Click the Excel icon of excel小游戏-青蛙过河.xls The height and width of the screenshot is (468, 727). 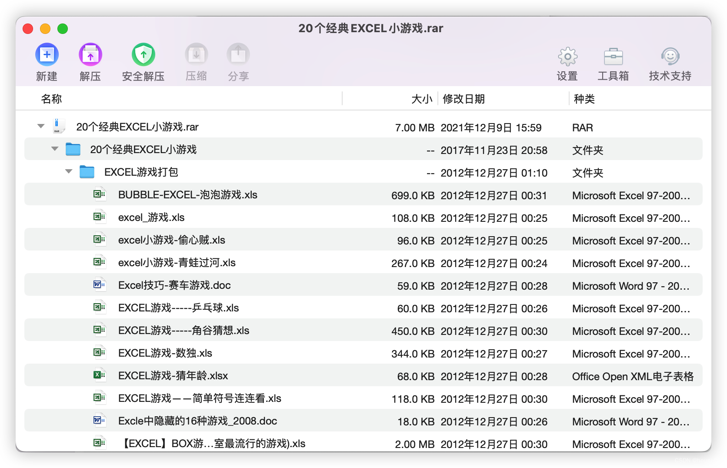click(100, 262)
